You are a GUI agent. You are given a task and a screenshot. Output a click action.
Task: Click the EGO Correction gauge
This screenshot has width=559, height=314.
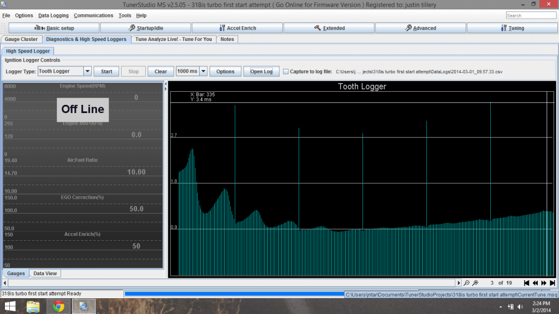pos(83,212)
